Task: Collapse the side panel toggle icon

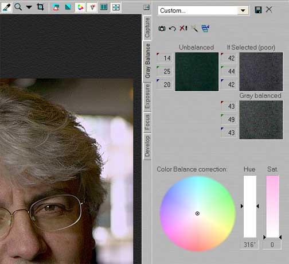Action: [x=146, y=7]
